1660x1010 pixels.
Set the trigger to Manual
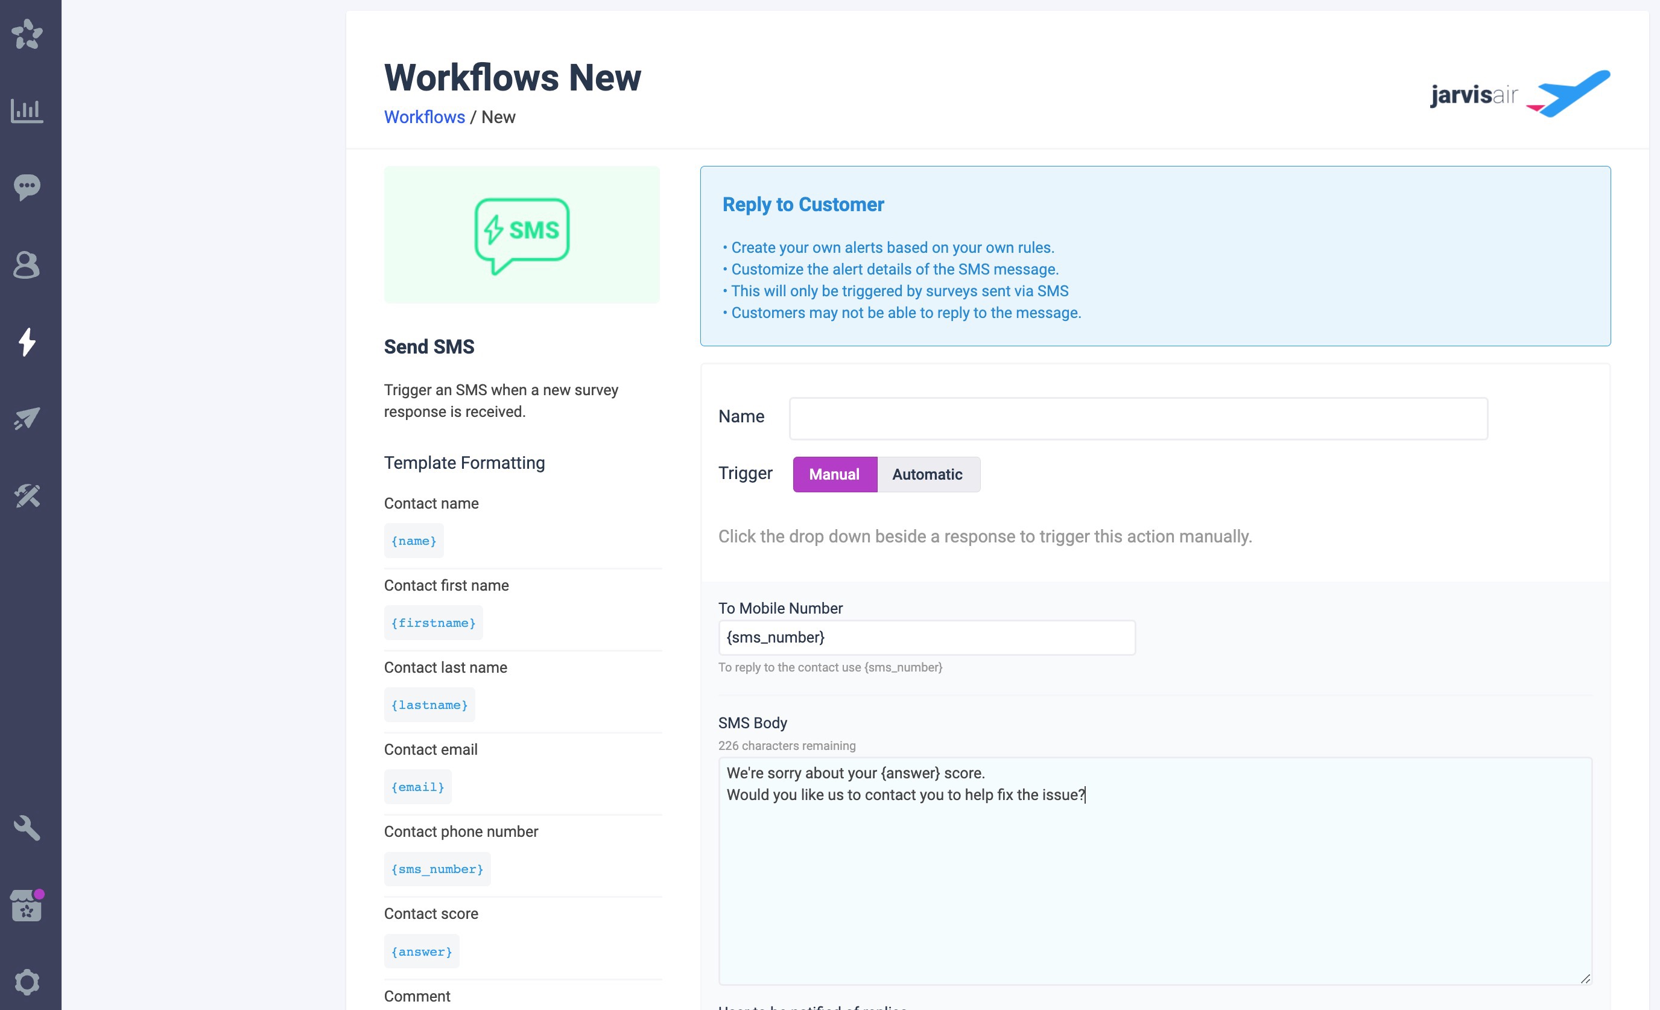[834, 474]
